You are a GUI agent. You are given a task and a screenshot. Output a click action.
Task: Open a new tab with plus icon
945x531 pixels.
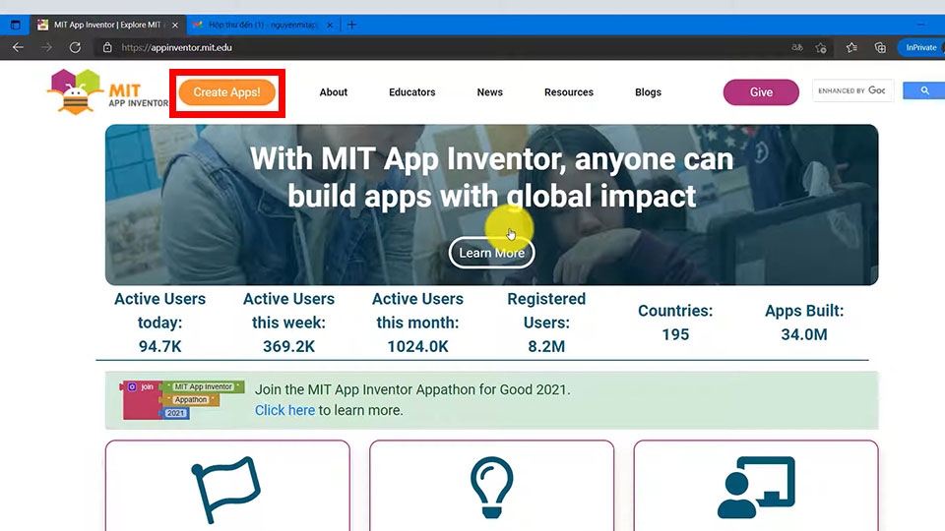[352, 25]
